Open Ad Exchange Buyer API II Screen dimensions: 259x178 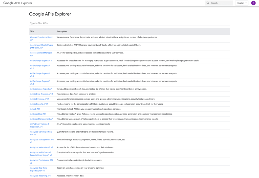coord(41,61)
